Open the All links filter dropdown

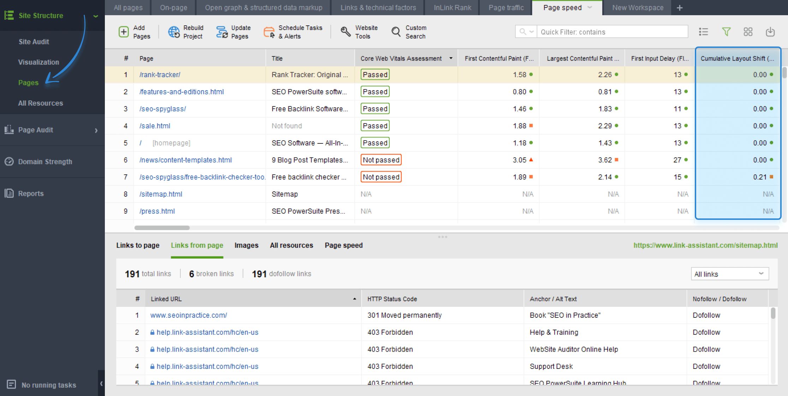[x=730, y=274]
